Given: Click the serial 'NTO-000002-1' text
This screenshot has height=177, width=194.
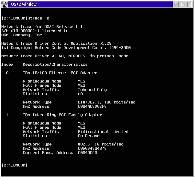Looking at the screenshot, I should (x=25, y=31).
